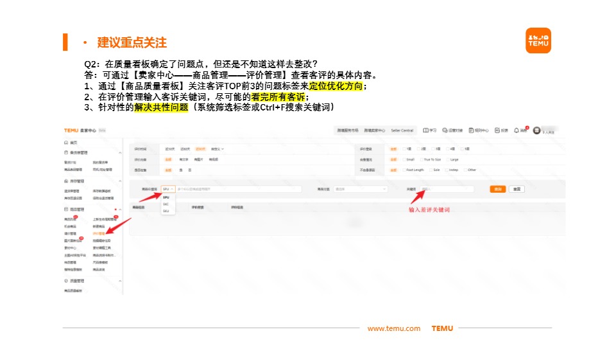Open the 商品分类 select box
This screenshot has width=616, height=347.
coord(360,189)
